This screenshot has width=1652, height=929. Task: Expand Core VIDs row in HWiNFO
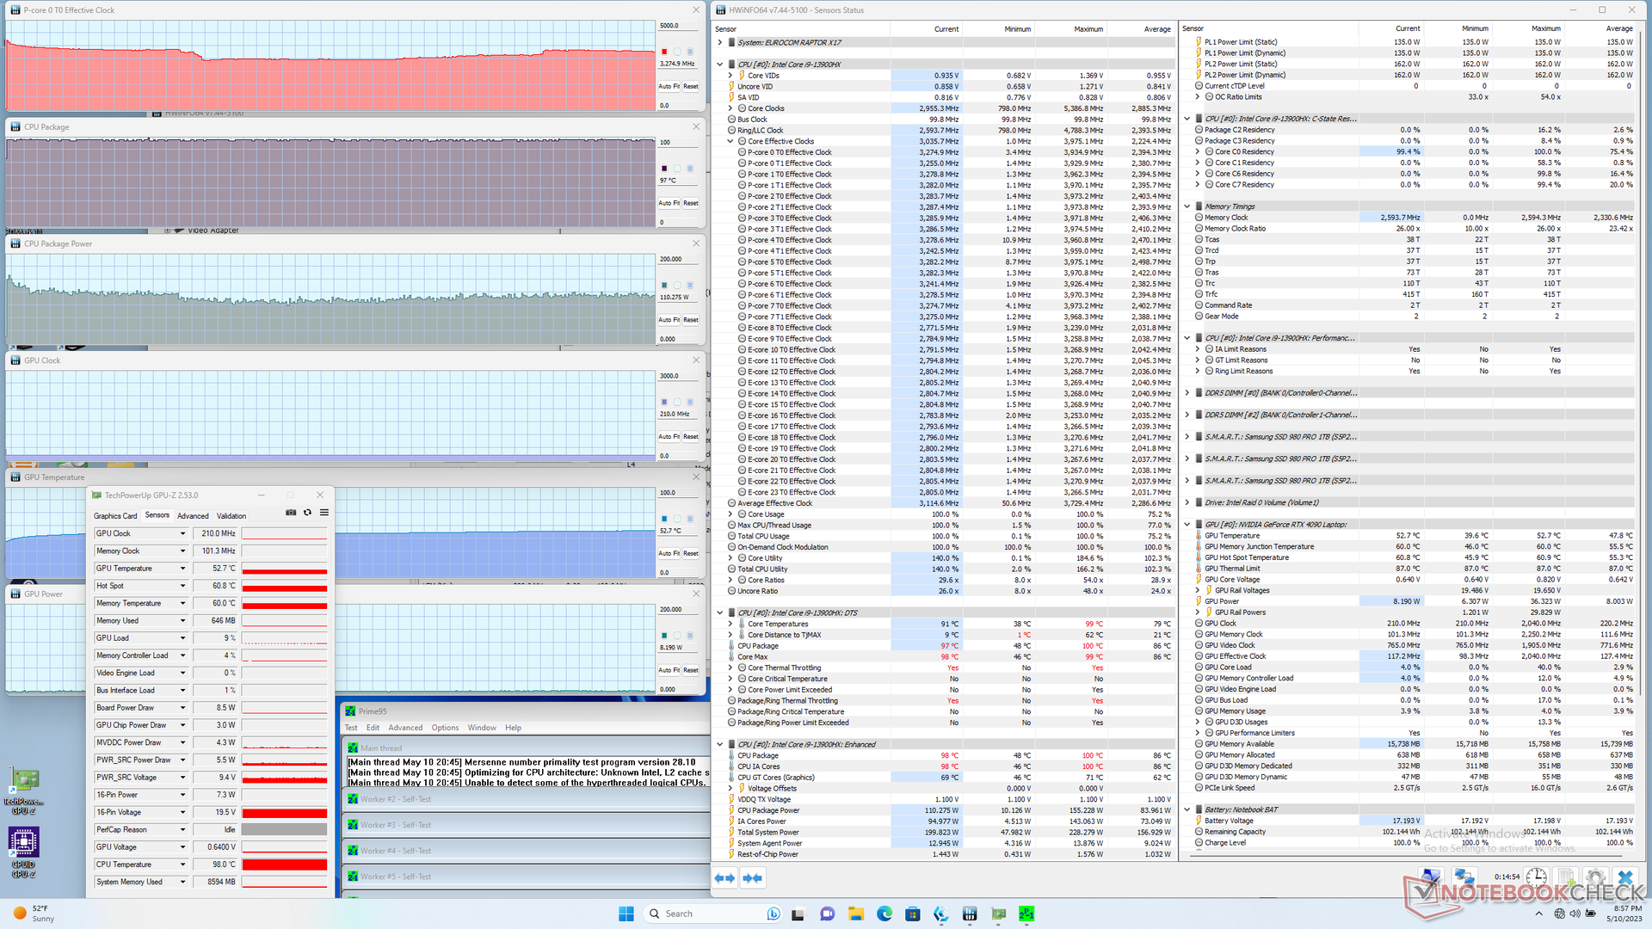tap(730, 76)
